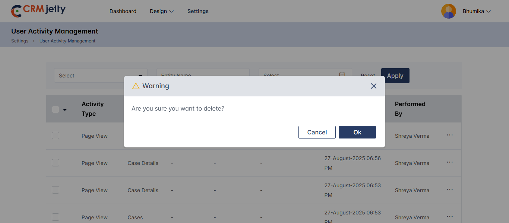The height and width of the screenshot is (223, 509).
Task: Click the Settings breadcrumb link
Action: coord(20,41)
